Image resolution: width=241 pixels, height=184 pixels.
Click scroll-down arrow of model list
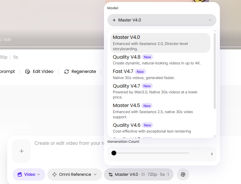click(x=215, y=136)
